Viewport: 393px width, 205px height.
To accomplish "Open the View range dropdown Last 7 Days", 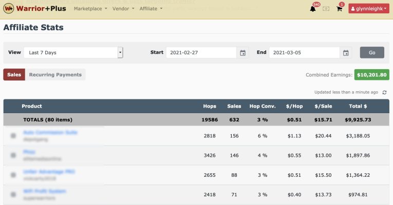I will pos(73,52).
